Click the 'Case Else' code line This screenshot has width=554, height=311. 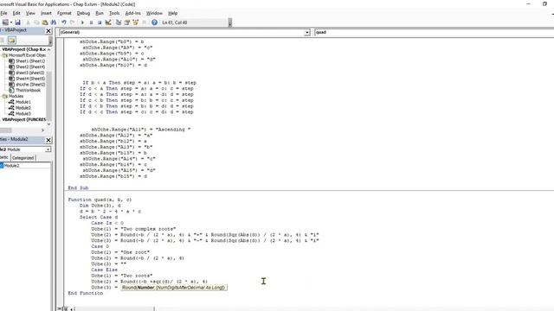click(x=104, y=270)
